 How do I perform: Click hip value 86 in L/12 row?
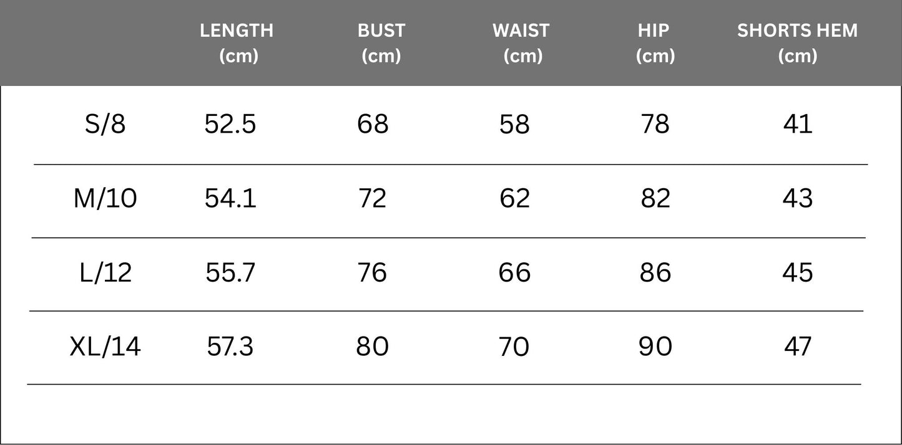click(x=655, y=272)
